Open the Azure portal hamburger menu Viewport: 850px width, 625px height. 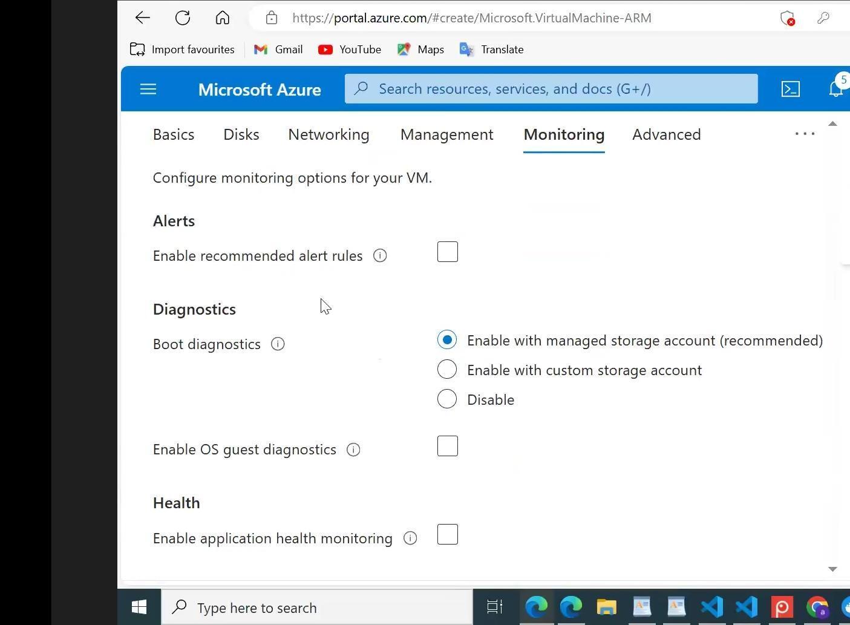(x=148, y=90)
